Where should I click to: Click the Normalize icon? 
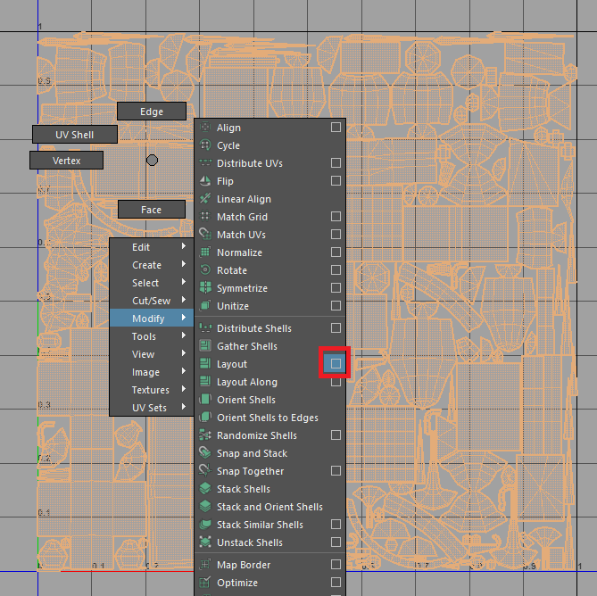tap(205, 252)
